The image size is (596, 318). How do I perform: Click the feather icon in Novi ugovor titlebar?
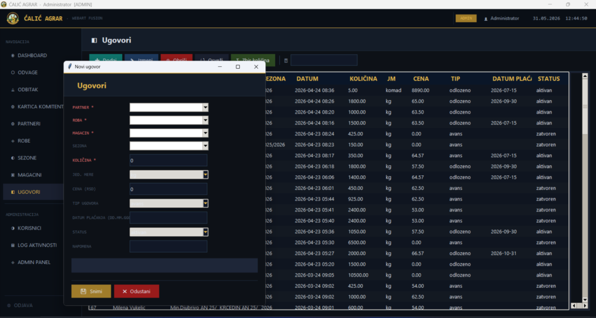point(70,66)
